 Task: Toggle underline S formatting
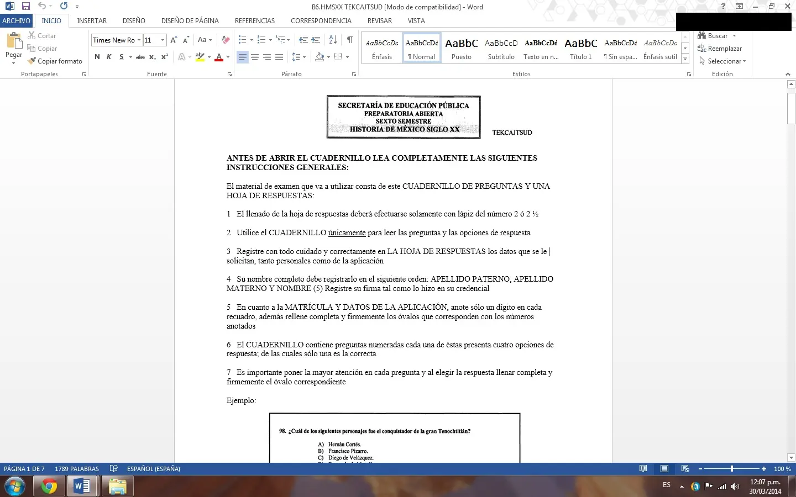click(121, 57)
